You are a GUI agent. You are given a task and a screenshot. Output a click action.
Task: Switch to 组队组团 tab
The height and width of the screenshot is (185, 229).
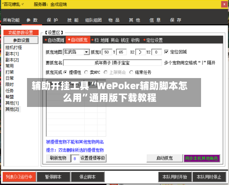93,20
